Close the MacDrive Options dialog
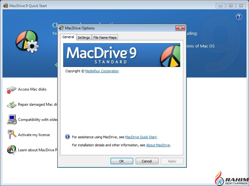Viewport: 249px width, 186px height. click(x=180, y=28)
